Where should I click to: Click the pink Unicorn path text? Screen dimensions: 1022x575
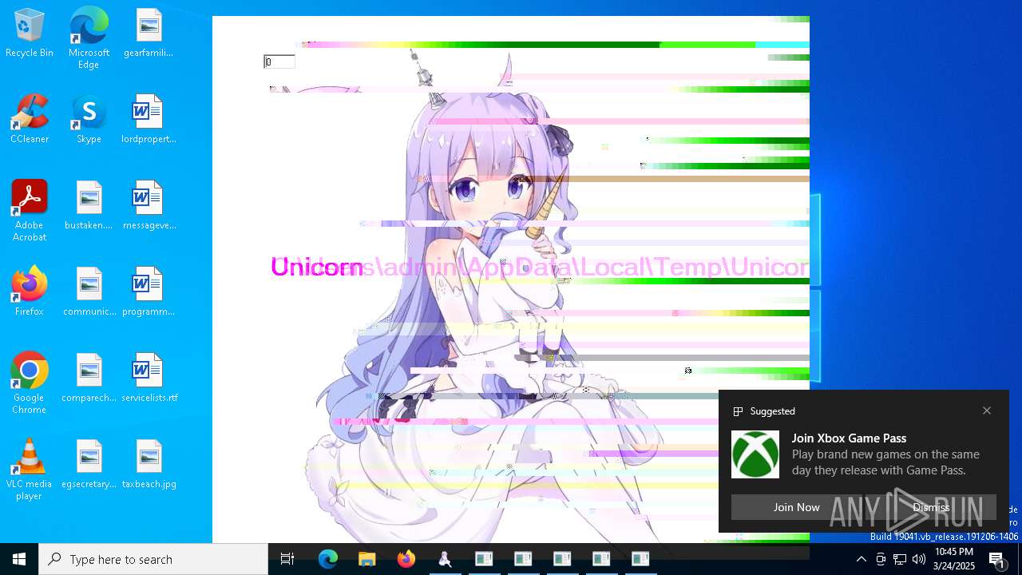pyautogui.click(x=540, y=267)
